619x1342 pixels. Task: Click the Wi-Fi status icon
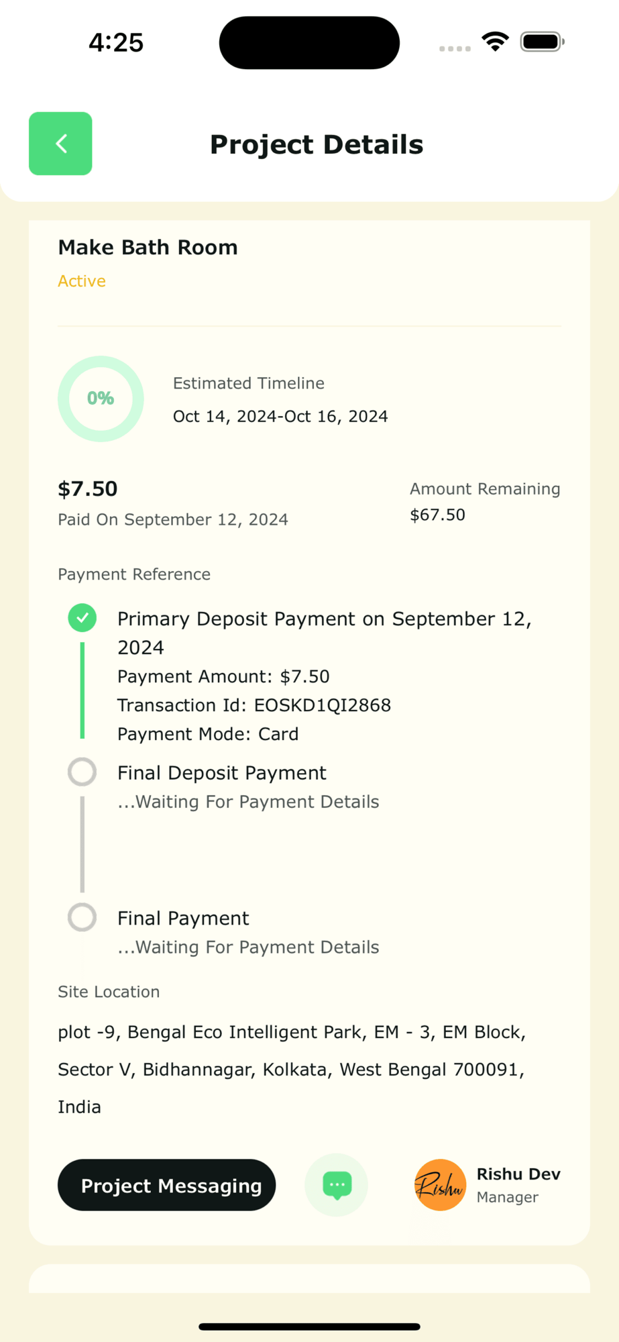click(495, 42)
